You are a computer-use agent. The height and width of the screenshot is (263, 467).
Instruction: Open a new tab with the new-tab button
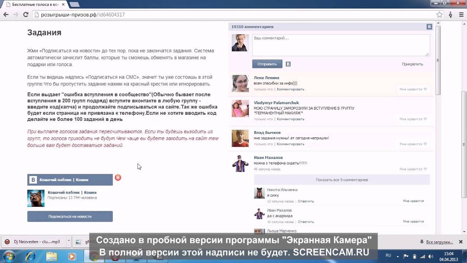(74, 4)
